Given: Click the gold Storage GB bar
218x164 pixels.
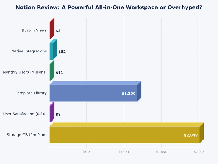Looking at the screenshot, I should [x=126, y=133].
